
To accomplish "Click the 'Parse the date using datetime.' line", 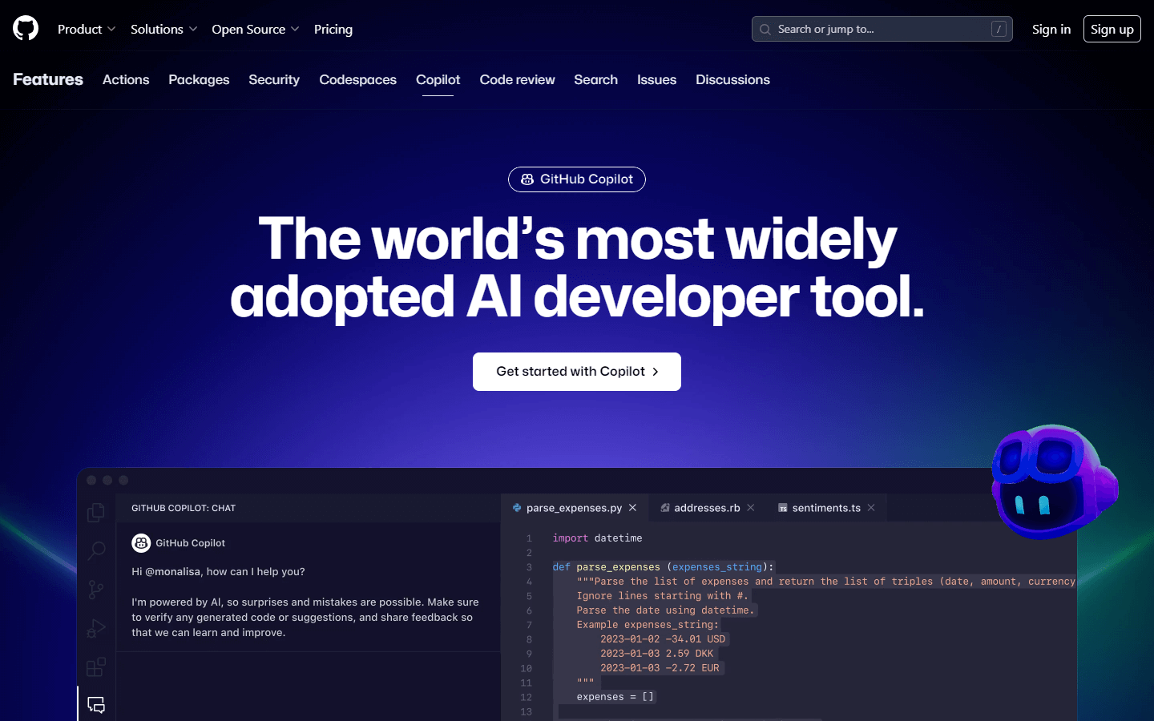I will coord(665,610).
